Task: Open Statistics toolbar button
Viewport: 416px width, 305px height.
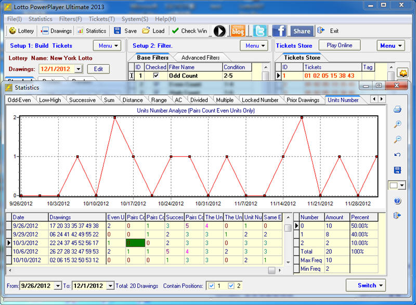Action: (x=92, y=31)
